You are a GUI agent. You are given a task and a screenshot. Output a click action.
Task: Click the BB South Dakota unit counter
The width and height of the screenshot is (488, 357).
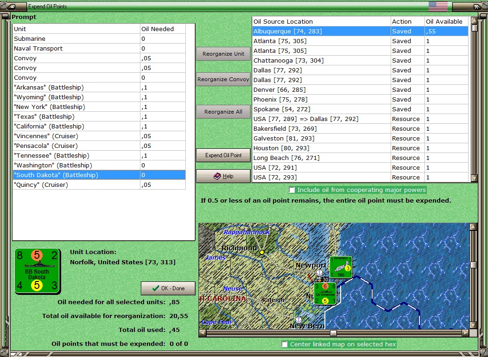point(38,271)
